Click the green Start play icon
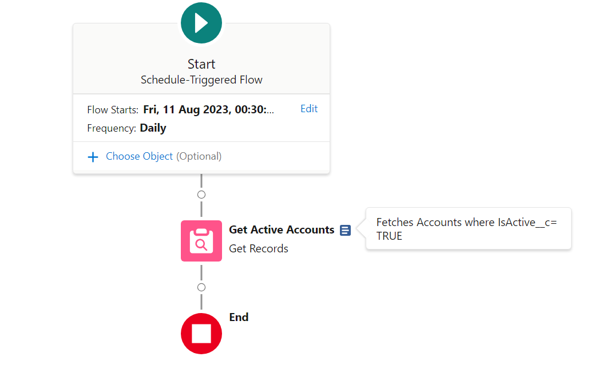The height and width of the screenshot is (388, 606). tap(201, 23)
